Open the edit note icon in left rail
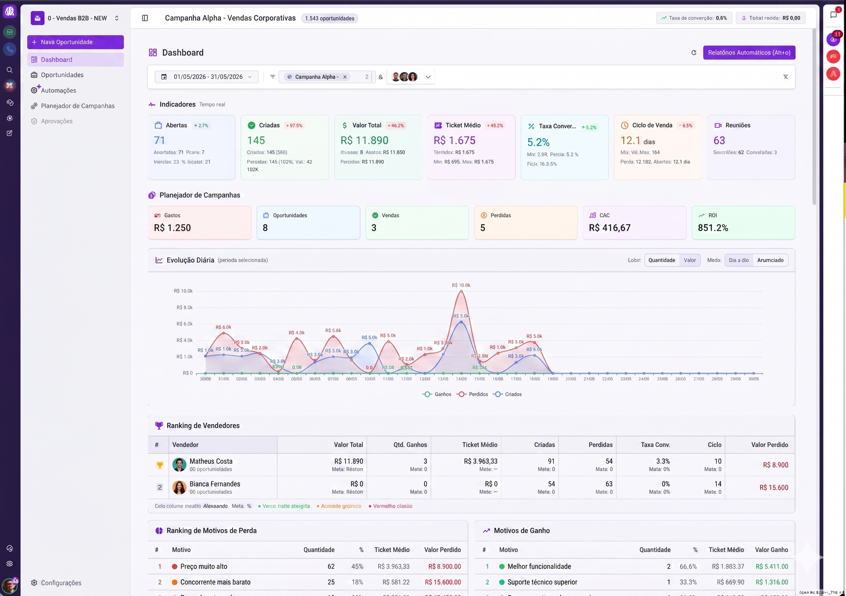The image size is (846, 596). pyautogui.click(x=10, y=133)
